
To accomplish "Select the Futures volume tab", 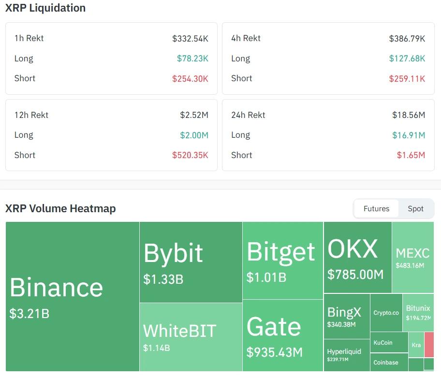I will click(376, 208).
